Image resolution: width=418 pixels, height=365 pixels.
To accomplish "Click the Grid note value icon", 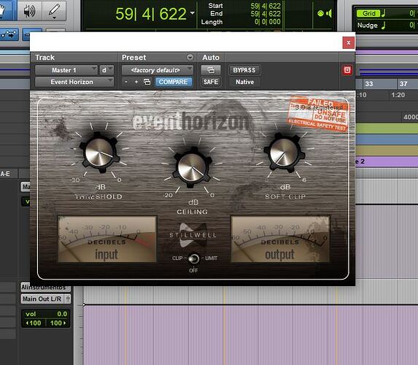I will click(x=384, y=13).
